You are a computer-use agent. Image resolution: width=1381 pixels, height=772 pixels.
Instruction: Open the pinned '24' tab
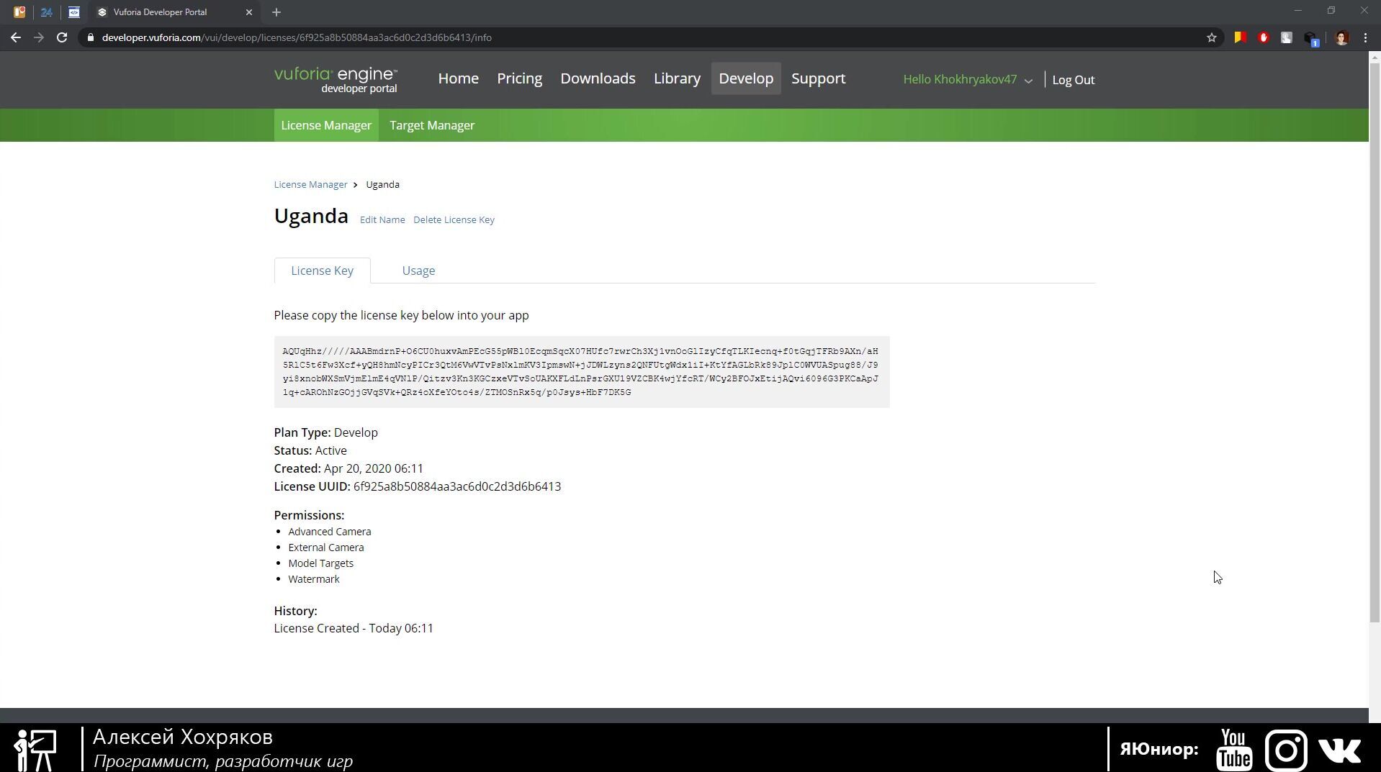(46, 12)
